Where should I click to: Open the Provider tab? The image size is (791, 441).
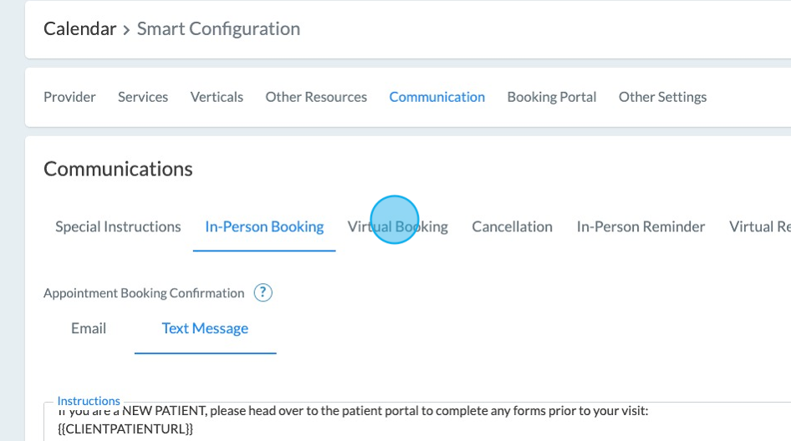click(69, 97)
